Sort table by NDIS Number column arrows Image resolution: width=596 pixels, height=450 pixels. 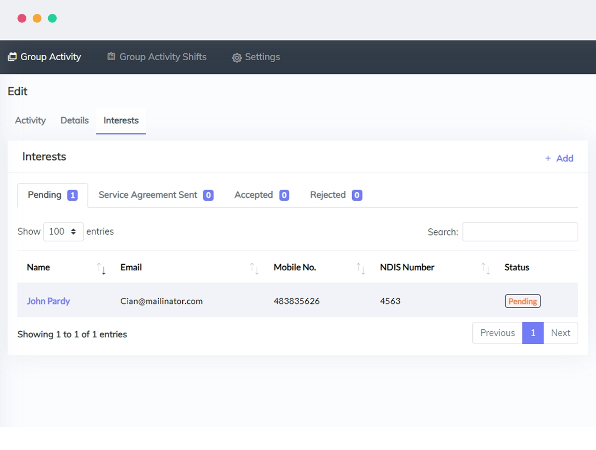click(x=486, y=268)
